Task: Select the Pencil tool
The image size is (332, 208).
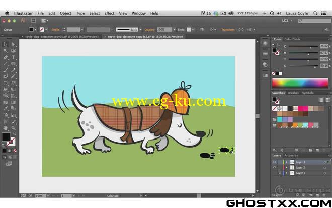Action: [x=14, y=70]
